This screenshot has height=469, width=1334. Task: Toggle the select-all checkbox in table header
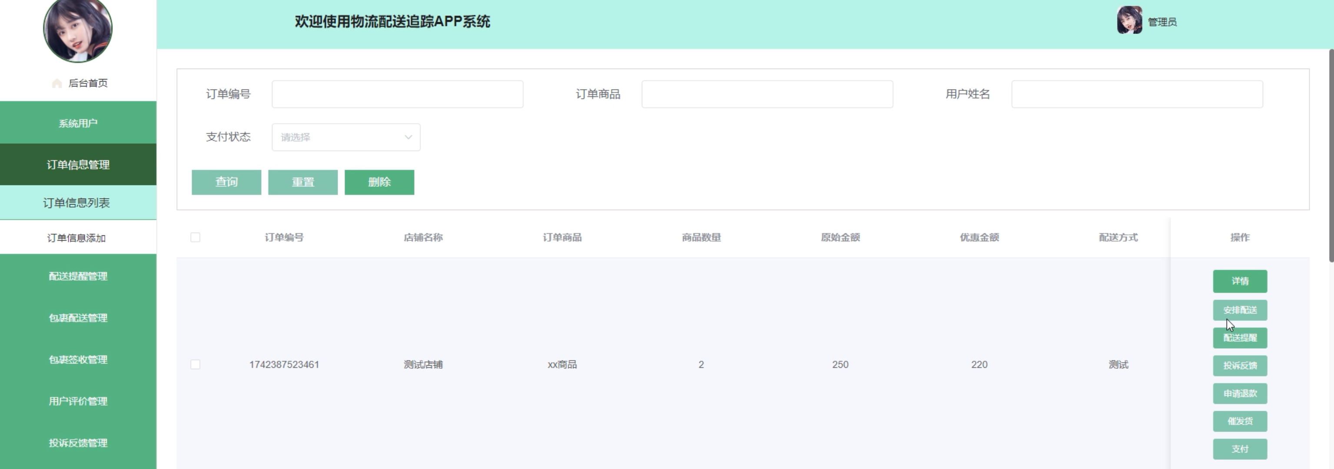click(x=195, y=237)
